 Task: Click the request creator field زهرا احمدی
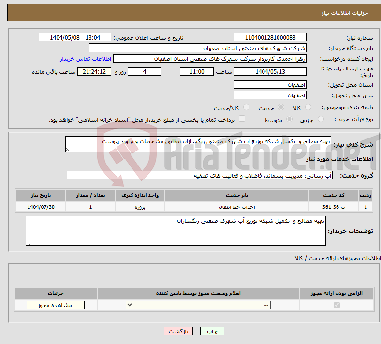click(210, 59)
